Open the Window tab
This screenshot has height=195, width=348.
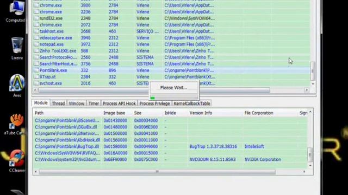76,103
